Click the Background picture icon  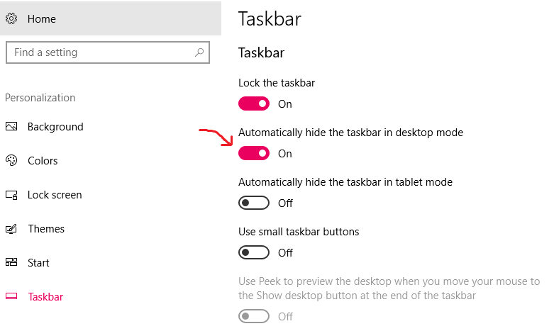click(x=11, y=126)
